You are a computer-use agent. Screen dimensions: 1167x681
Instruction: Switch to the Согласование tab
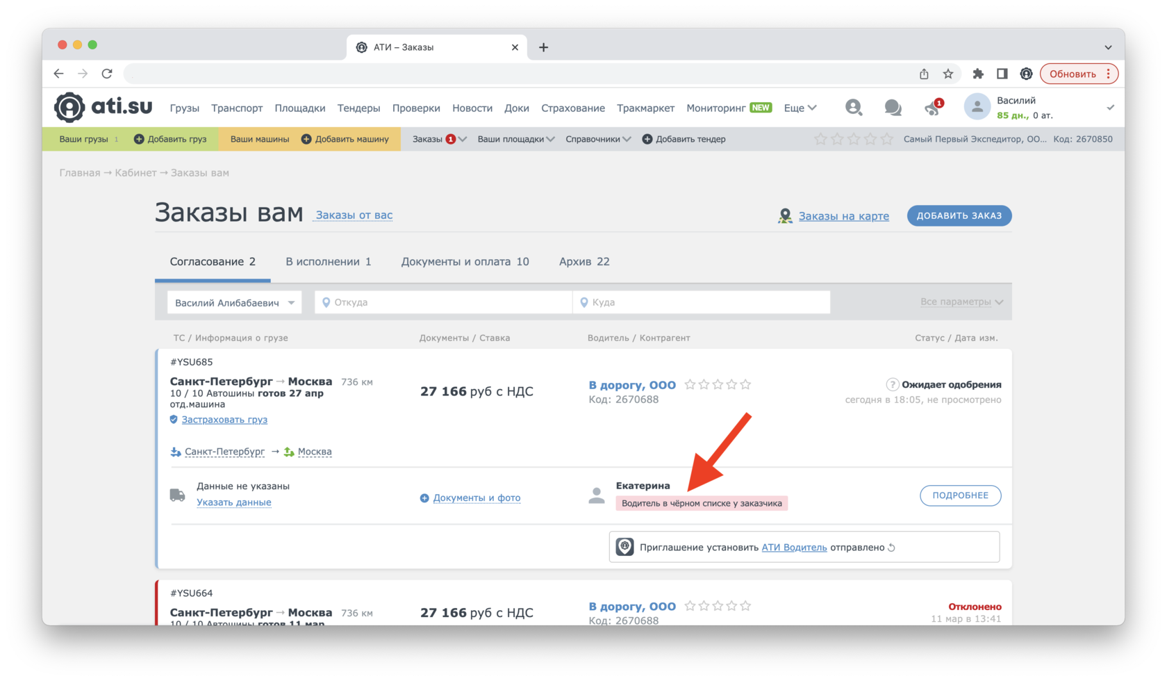213,262
